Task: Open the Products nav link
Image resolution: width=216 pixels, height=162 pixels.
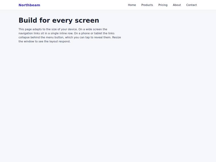Action: pyautogui.click(x=147, y=5)
